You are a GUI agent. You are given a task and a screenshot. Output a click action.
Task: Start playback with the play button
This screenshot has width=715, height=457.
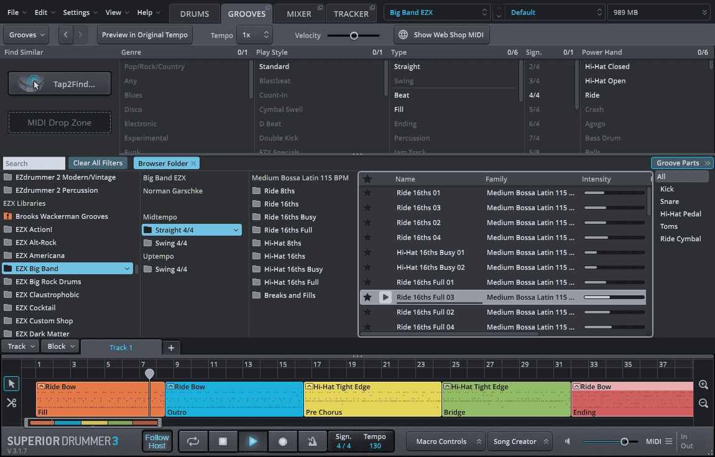click(252, 441)
